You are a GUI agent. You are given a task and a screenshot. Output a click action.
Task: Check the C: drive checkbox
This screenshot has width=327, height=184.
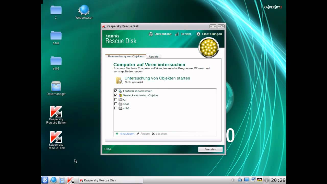[x=116, y=100]
